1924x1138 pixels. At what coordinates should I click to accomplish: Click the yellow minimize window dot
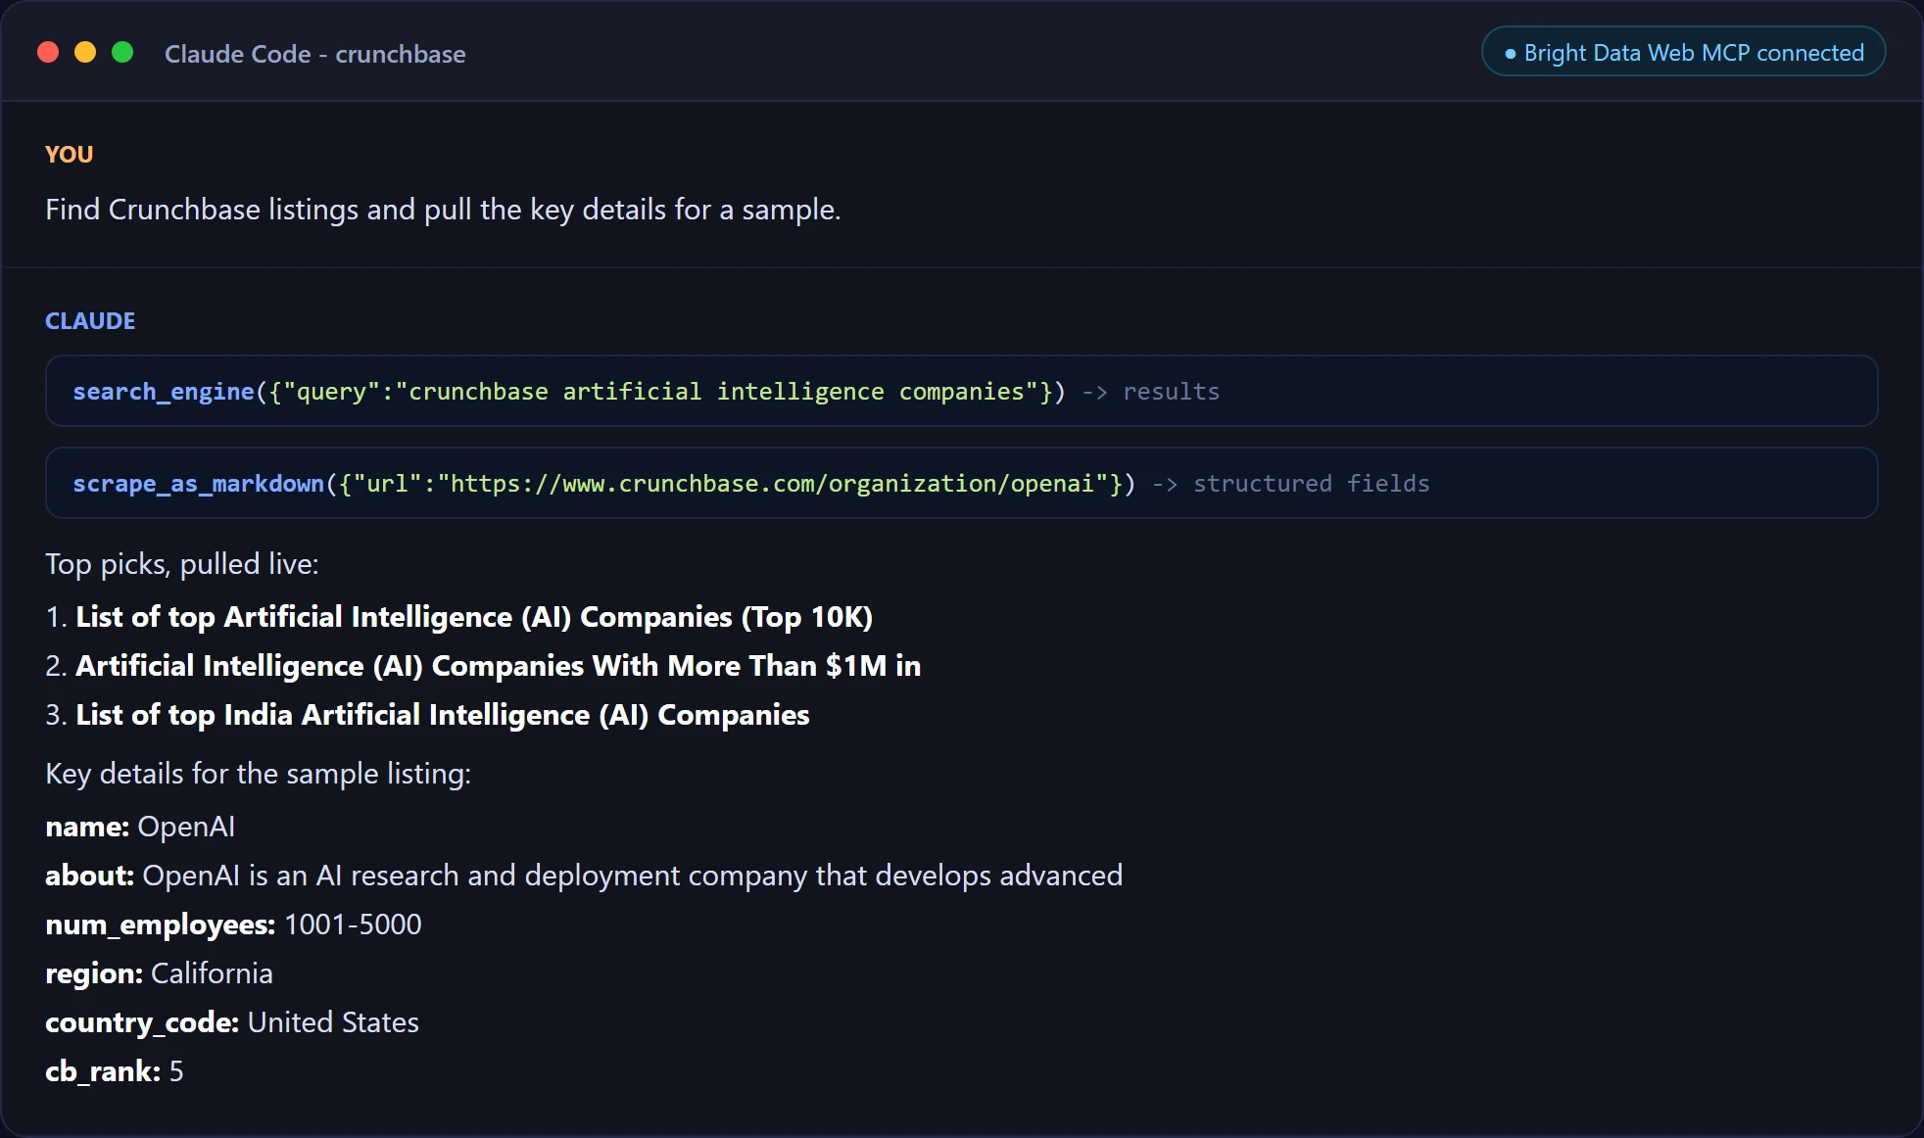click(x=85, y=52)
